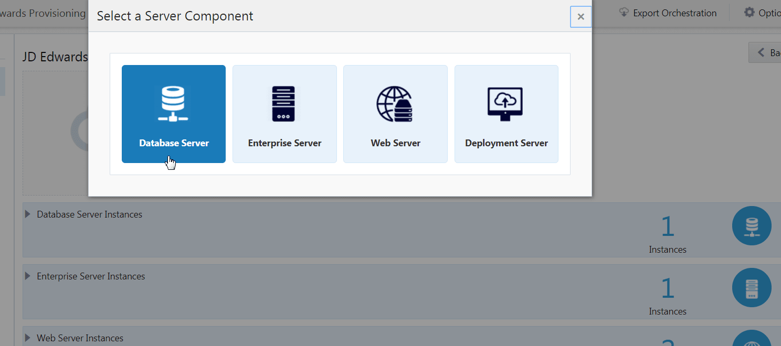Expand the Enterprise Server Instances section
This screenshot has width=781, height=346.
(x=27, y=276)
